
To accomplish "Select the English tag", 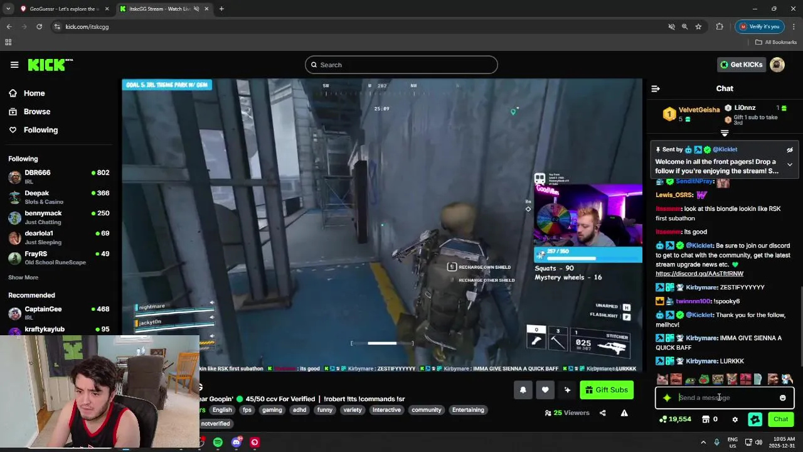I will pos(222,410).
